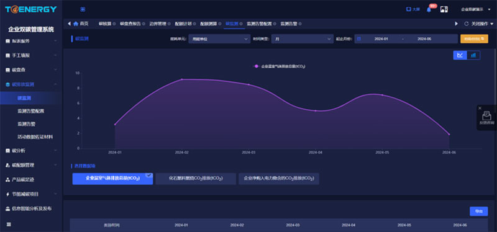Viewport: 497px width, 232px height.
Task: Expand the 节能减碳项目 sidebar menu
Action: [x=31, y=194]
